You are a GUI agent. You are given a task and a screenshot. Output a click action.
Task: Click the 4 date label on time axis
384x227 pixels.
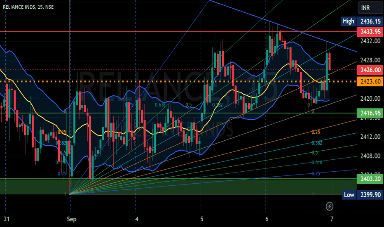pos(137,219)
